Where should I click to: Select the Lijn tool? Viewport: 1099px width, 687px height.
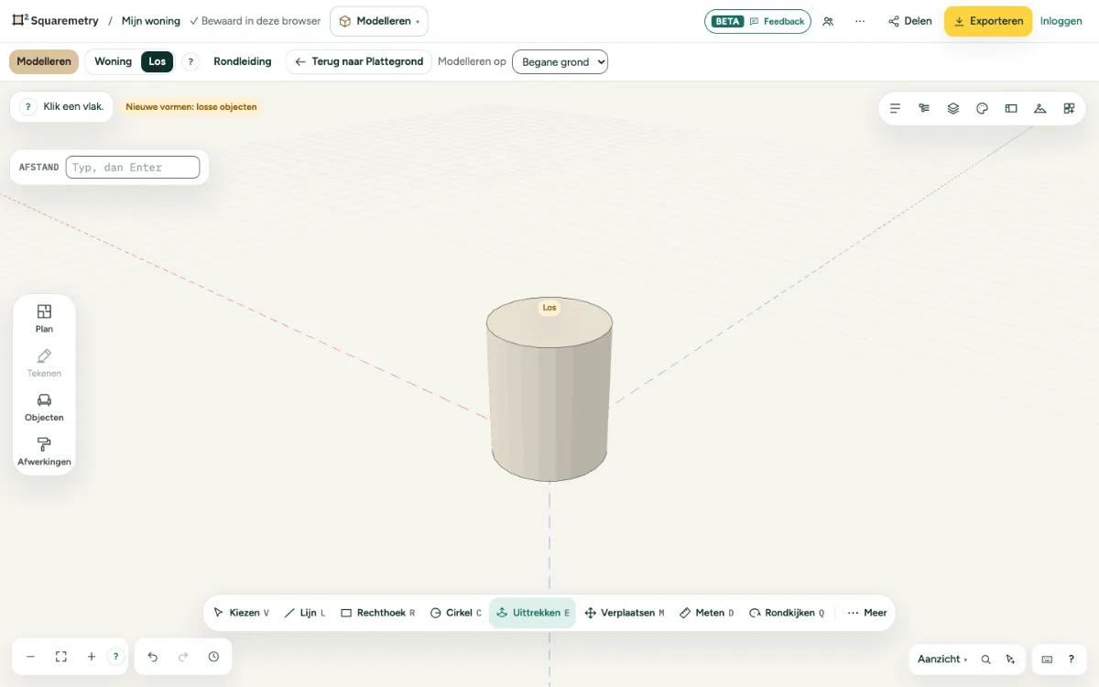click(x=305, y=613)
